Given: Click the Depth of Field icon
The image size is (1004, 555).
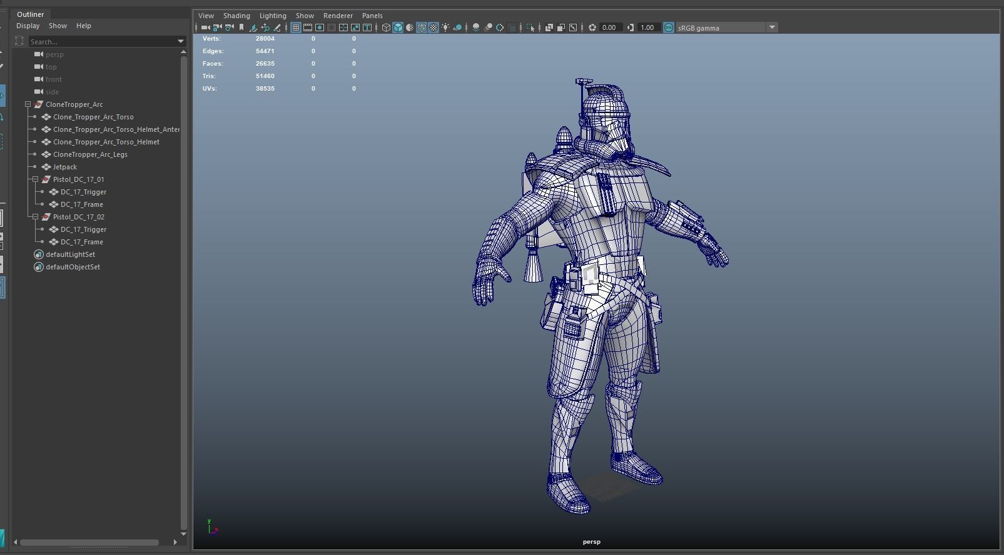Looking at the screenshot, I should coord(512,27).
